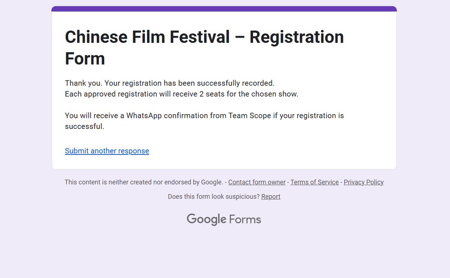Click the Google Forms logo

[x=224, y=219]
